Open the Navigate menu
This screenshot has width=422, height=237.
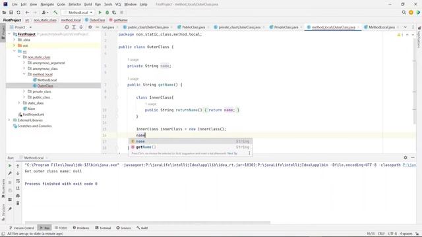tap(47, 5)
